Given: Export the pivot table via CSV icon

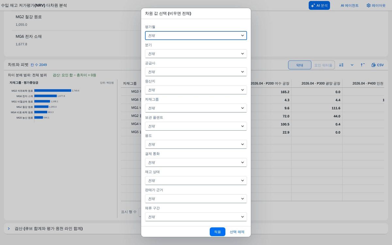Looking at the screenshot, I should pos(378,65).
